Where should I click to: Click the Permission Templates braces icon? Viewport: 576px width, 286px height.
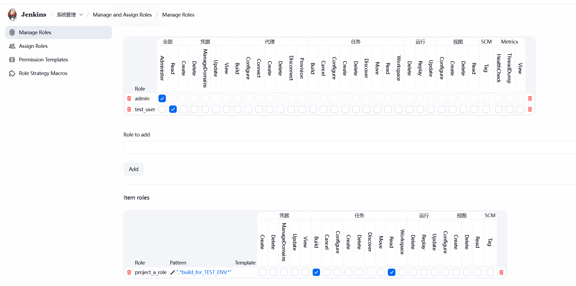pyautogui.click(x=12, y=60)
